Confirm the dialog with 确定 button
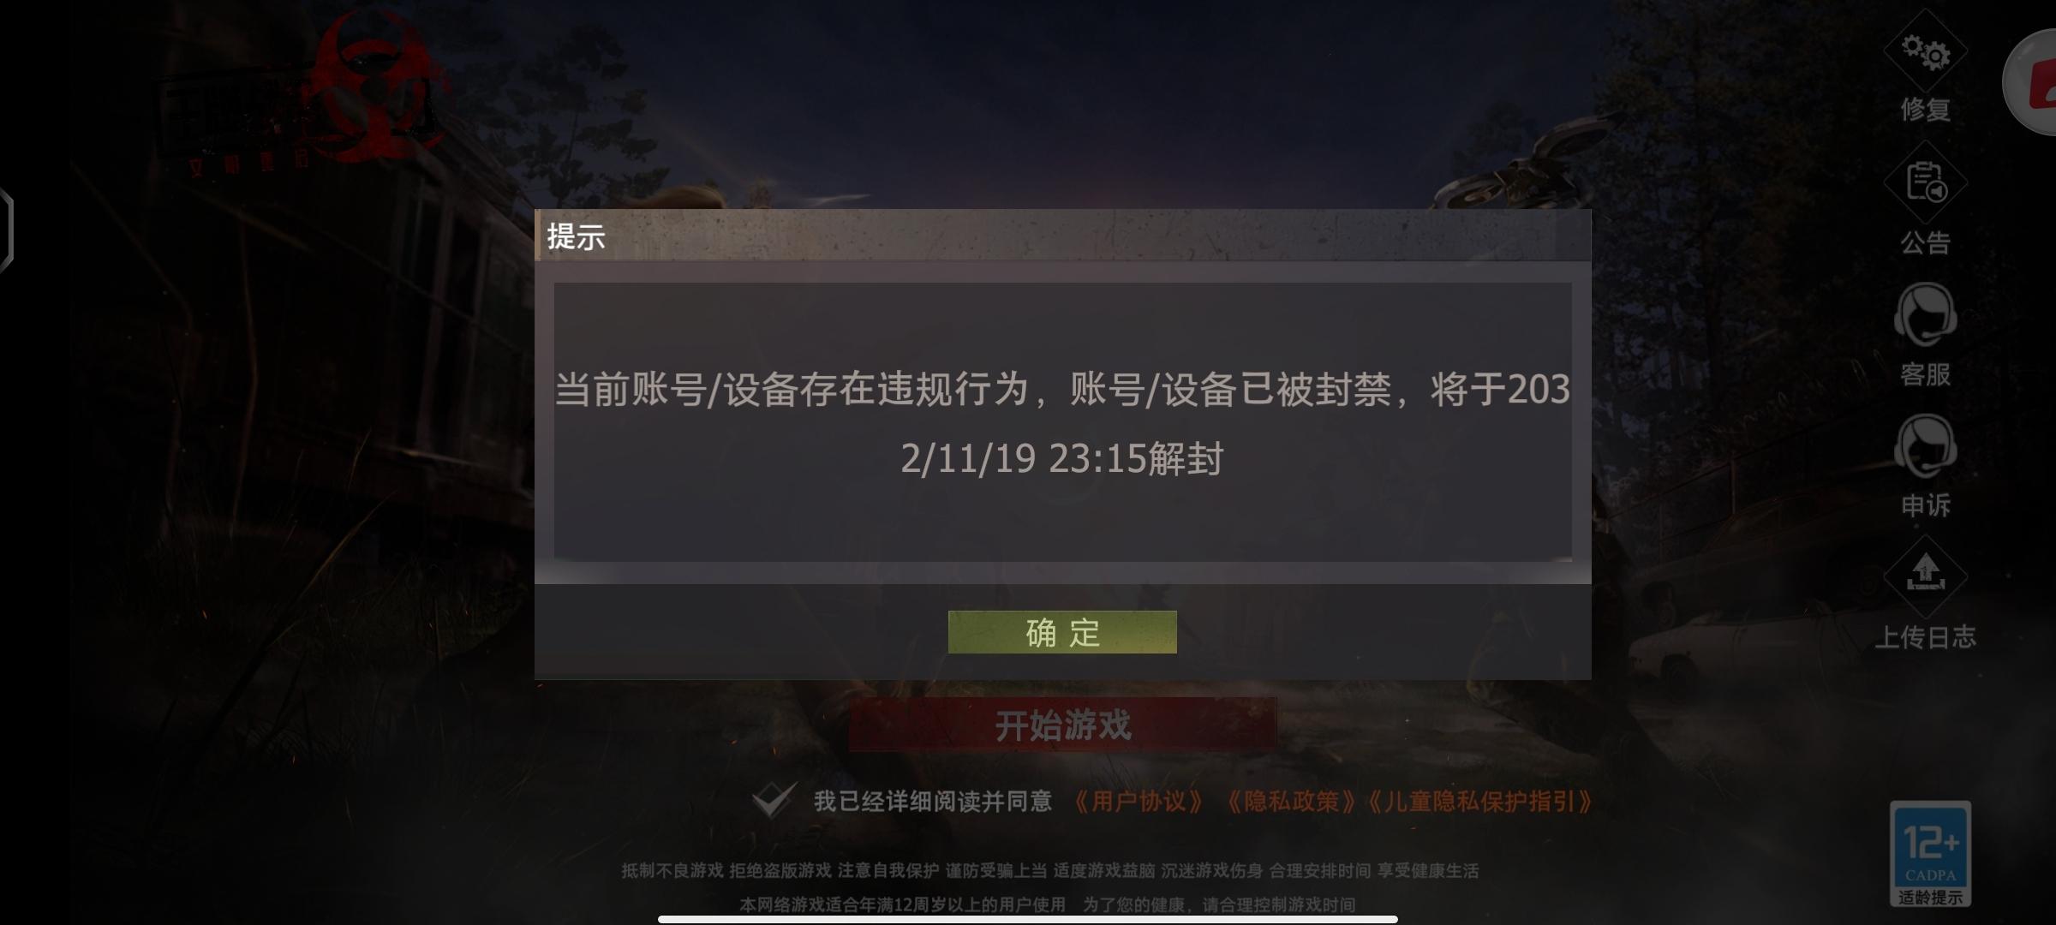 (1062, 632)
